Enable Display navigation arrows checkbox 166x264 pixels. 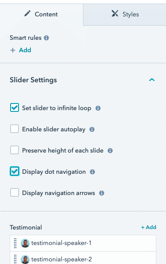[x=15, y=192]
